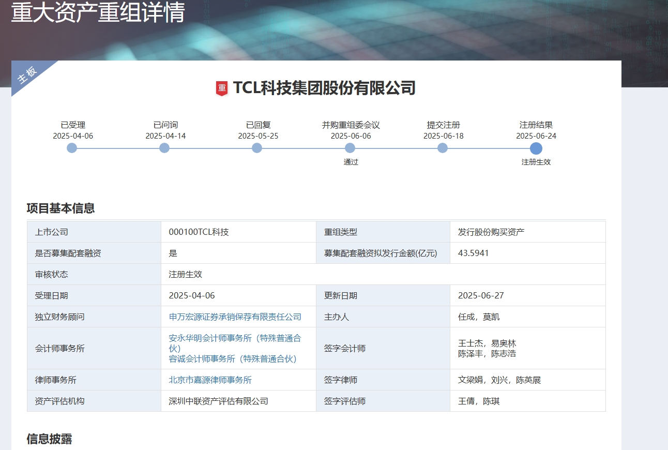Click the 重组类型 label cell

[x=383, y=232]
